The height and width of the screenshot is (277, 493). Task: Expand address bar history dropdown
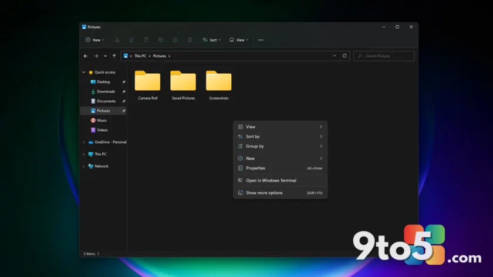(x=335, y=56)
